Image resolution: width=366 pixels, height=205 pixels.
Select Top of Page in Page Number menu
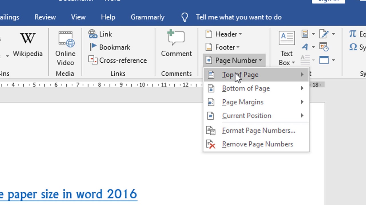click(x=240, y=75)
